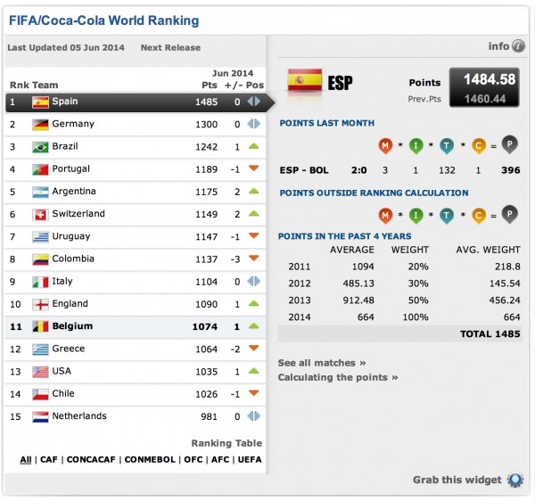Select the CAF ranking table filter
This screenshot has height=501, width=535.
pos(49,460)
